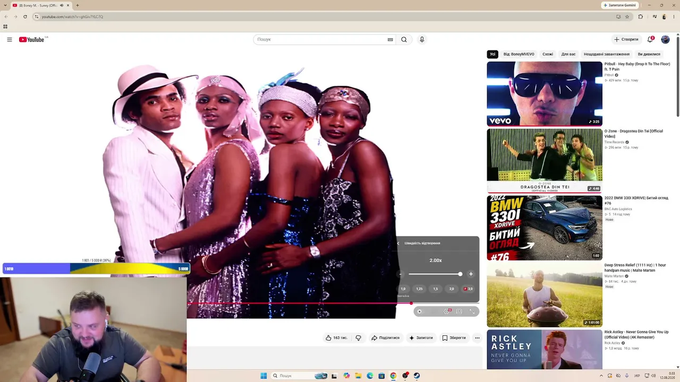680x382 pixels.
Task: Open File Explorer from the taskbar
Action: (358, 376)
